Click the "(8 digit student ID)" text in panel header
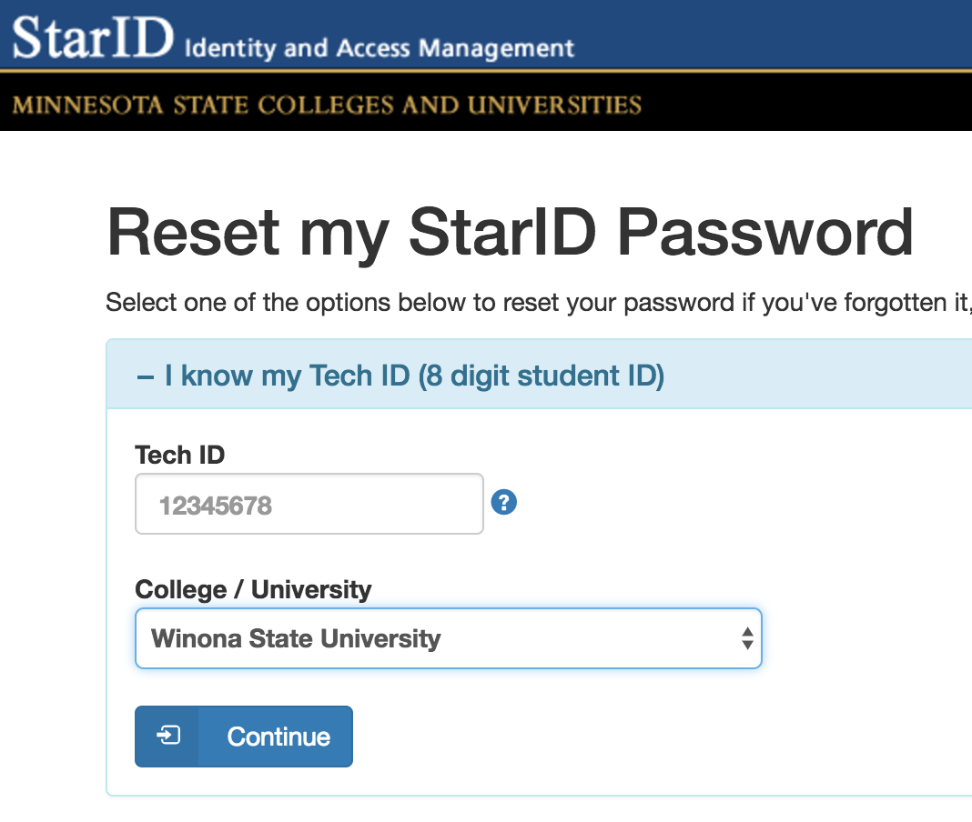The image size is (972, 822). [x=541, y=376]
